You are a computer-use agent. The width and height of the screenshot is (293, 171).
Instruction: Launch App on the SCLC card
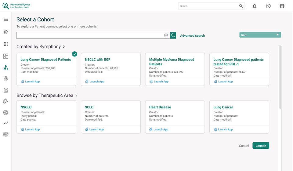click(x=95, y=129)
